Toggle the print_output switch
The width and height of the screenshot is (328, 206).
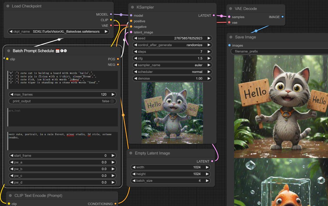[112, 101]
